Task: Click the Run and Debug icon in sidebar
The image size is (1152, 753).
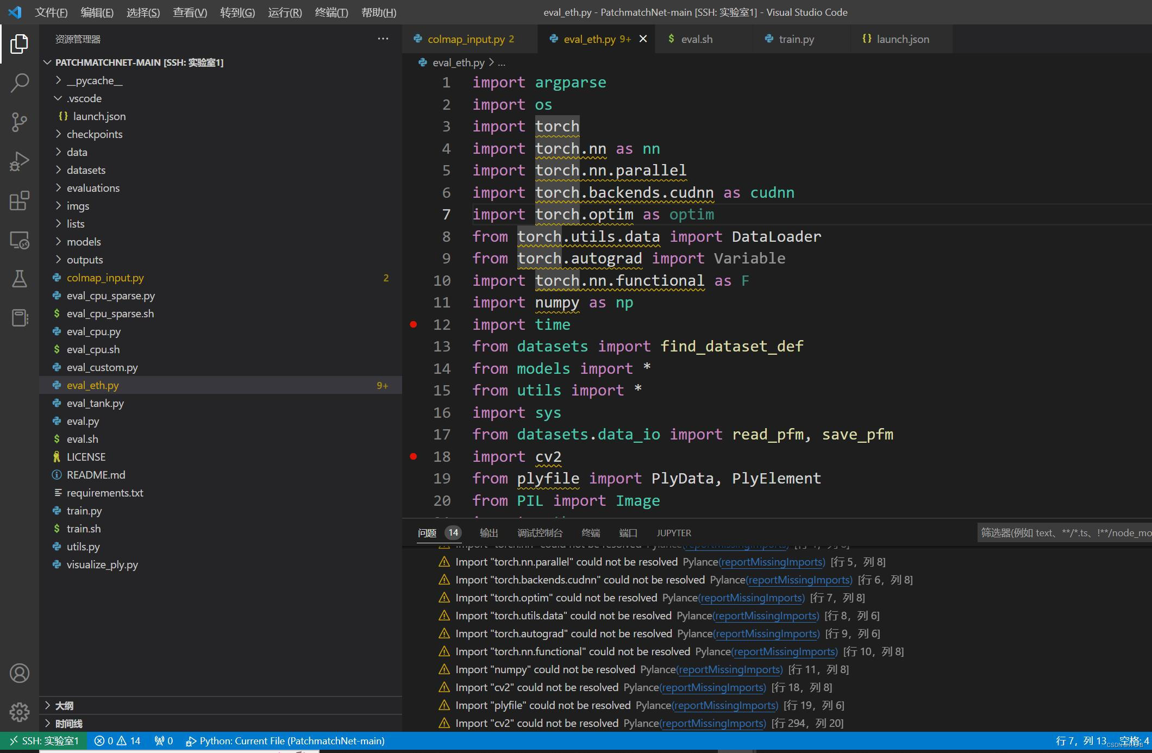Action: click(x=20, y=161)
